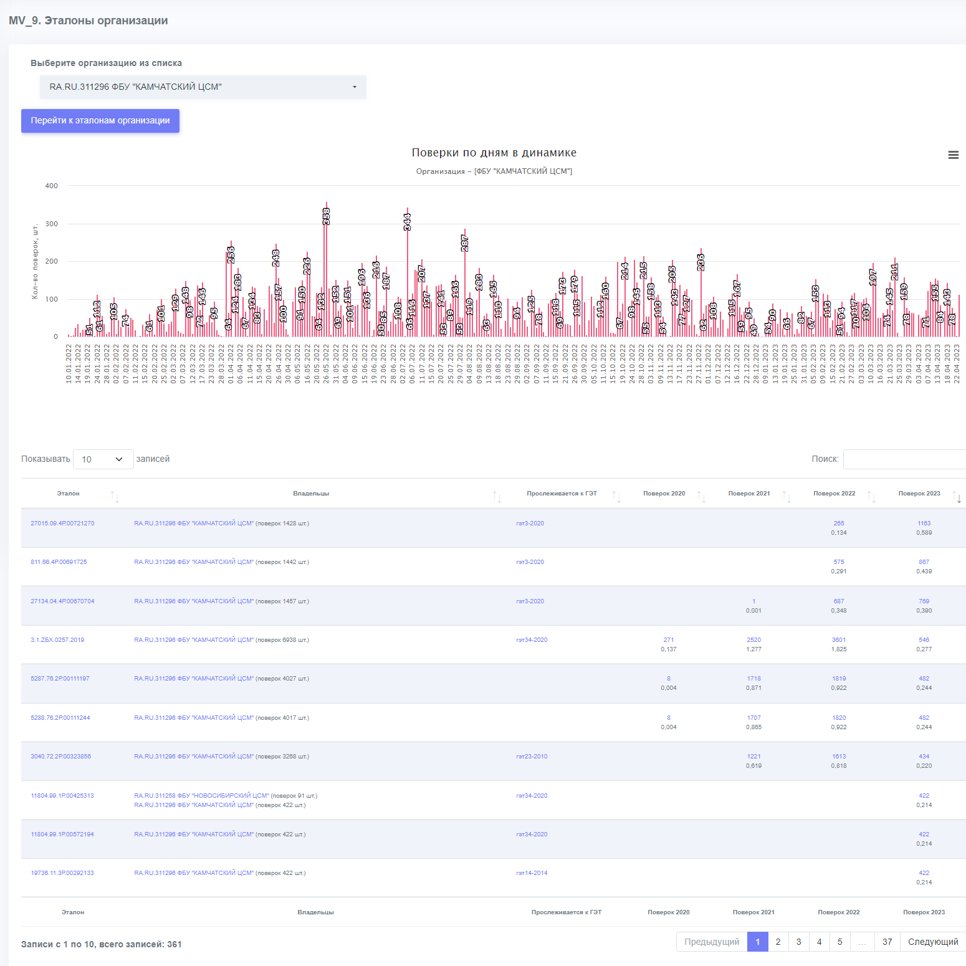The width and height of the screenshot is (966, 966).
Task: Open the chart hamburger context menu
Action: click(953, 155)
